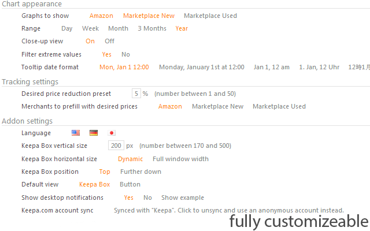
Task: Pick the 'Jan 1, 12 am' date format
Action: (271, 67)
